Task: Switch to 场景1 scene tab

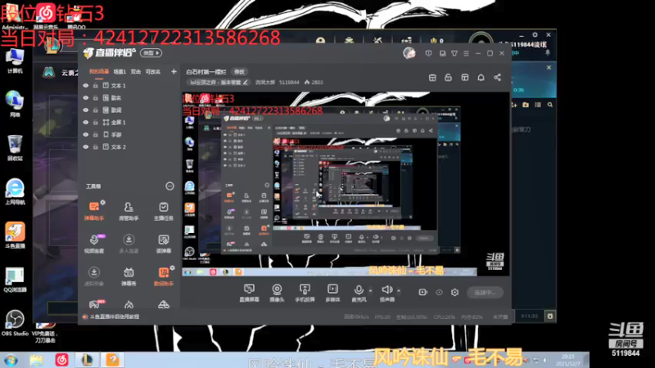Action: (x=120, y=72)
